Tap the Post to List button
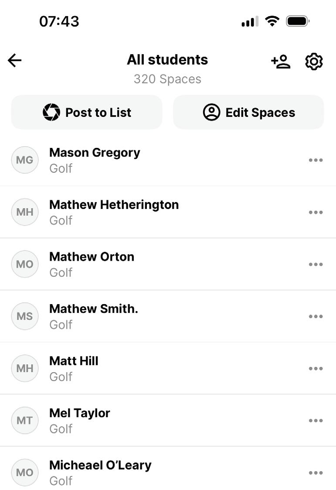Screen dimensions: 336x490 87,112
